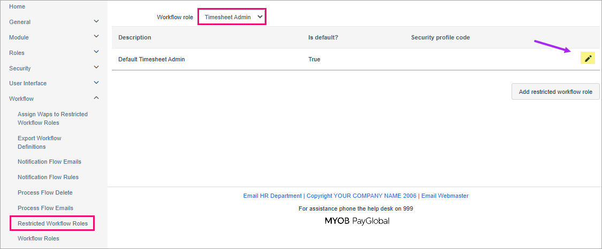The width and height of the screenshot is (602, 249).
Task: Open the Workflow role dropdown
Action: pyautogui.click(x=232, y=17)
